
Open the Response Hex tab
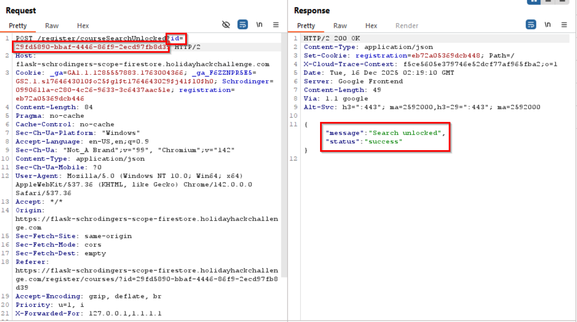tap(371, 26)
